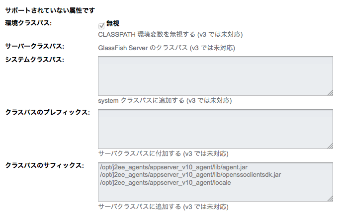The height and width of the screenshot is (217, 344).
Task: Toggle the 無視 checkbox
Action: tap(102, 25)
